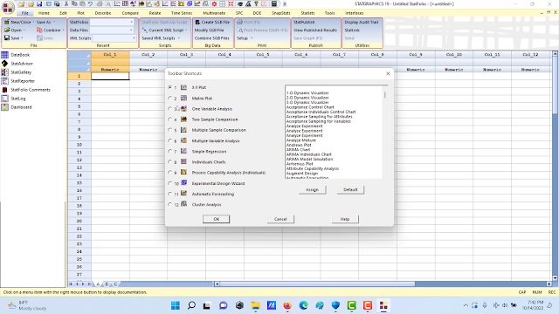Open the Plot ribbon tab

pyautogui.click(x=81, y=13)
